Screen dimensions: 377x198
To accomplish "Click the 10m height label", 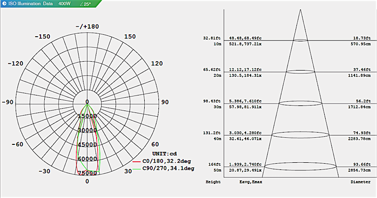I will [217, 44].
